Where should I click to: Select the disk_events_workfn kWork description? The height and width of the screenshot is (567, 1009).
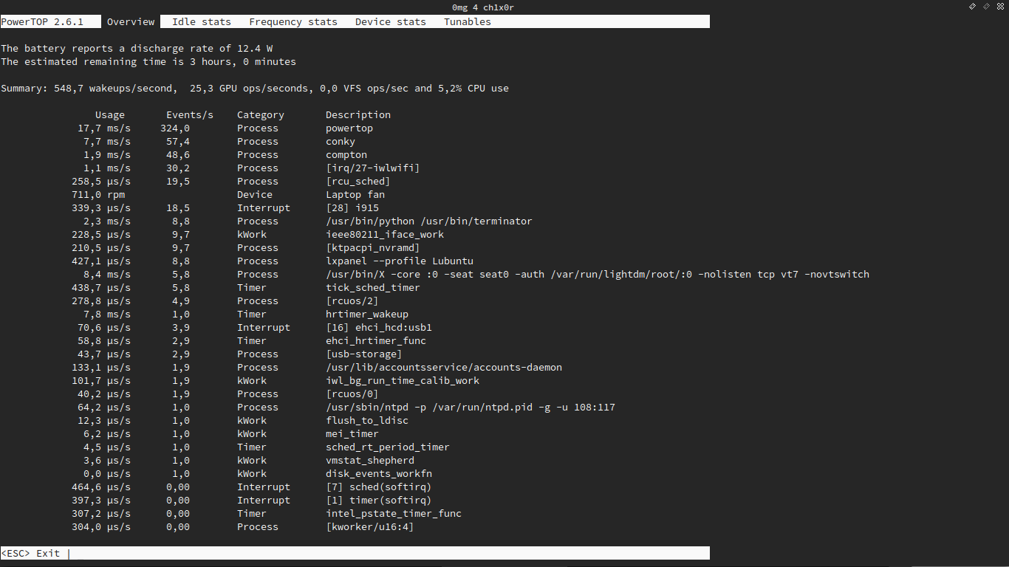tap(379, 473)
